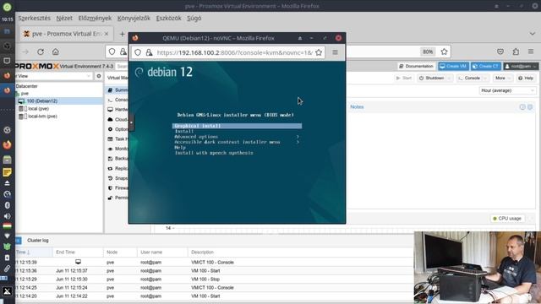Viewport: 541px width, 304px height.
Task: Open Console button dropdown arrow
Action: (485, 79)
